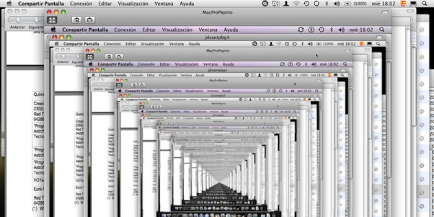
Task: Open Time Machine icon in the top menu bar
Action: pyautogui.click(x=307, y=4)
